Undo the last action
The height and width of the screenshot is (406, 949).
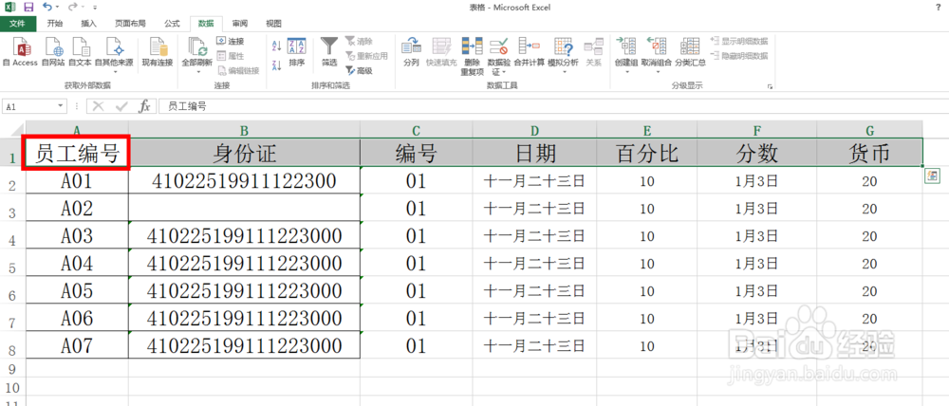point(47,8)
